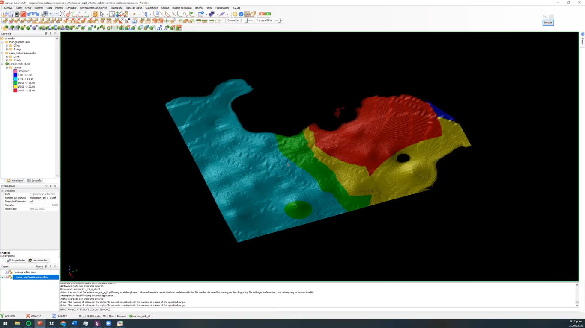Open Zoom from the taskbar

109,323
